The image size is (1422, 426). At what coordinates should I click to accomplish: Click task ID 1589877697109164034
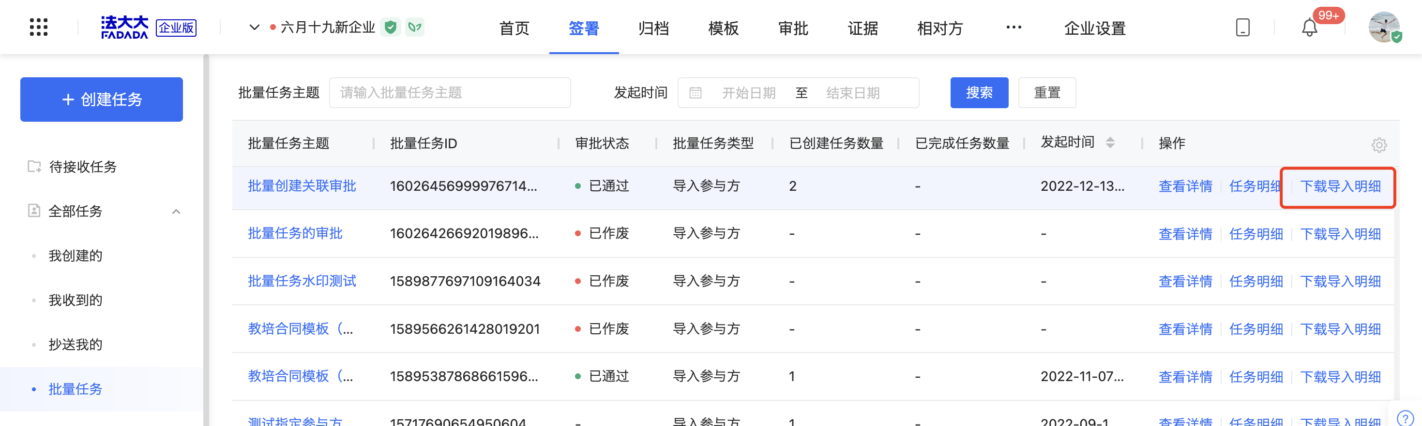(465, 281)
